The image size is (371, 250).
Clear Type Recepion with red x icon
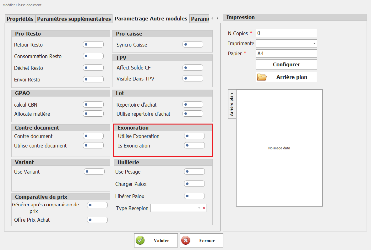(204, 208)
